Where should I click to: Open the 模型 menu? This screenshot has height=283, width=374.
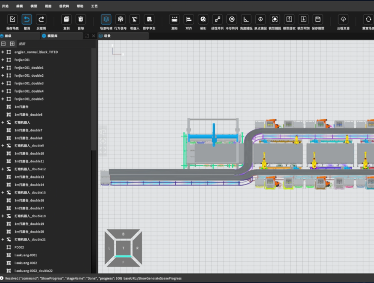click(34, 6)
